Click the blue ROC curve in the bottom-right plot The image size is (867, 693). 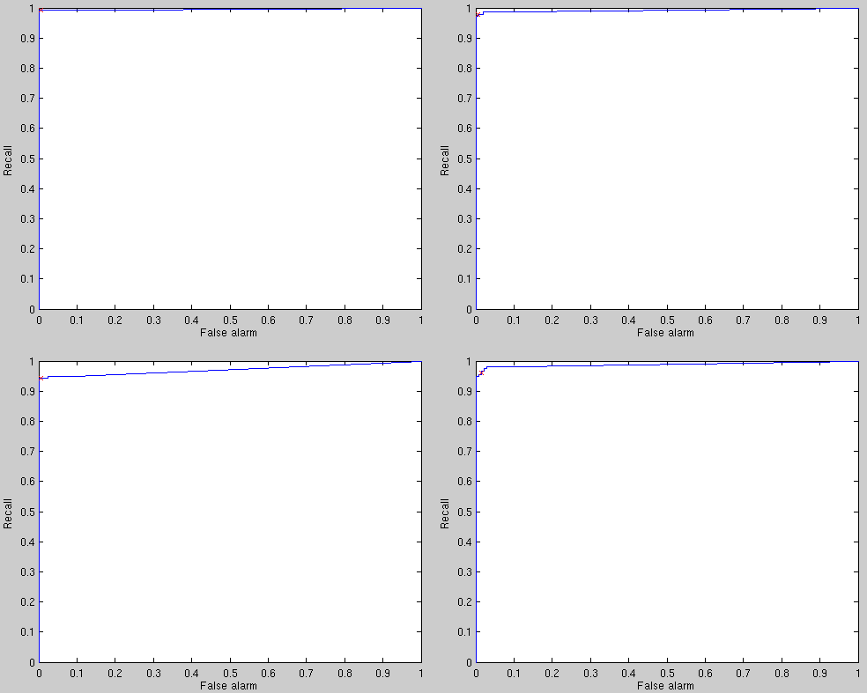[x=617, y=365]
